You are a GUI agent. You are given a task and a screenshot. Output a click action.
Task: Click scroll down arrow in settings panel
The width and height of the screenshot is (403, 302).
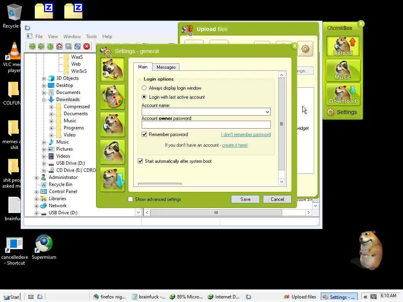tap(282, 182)
